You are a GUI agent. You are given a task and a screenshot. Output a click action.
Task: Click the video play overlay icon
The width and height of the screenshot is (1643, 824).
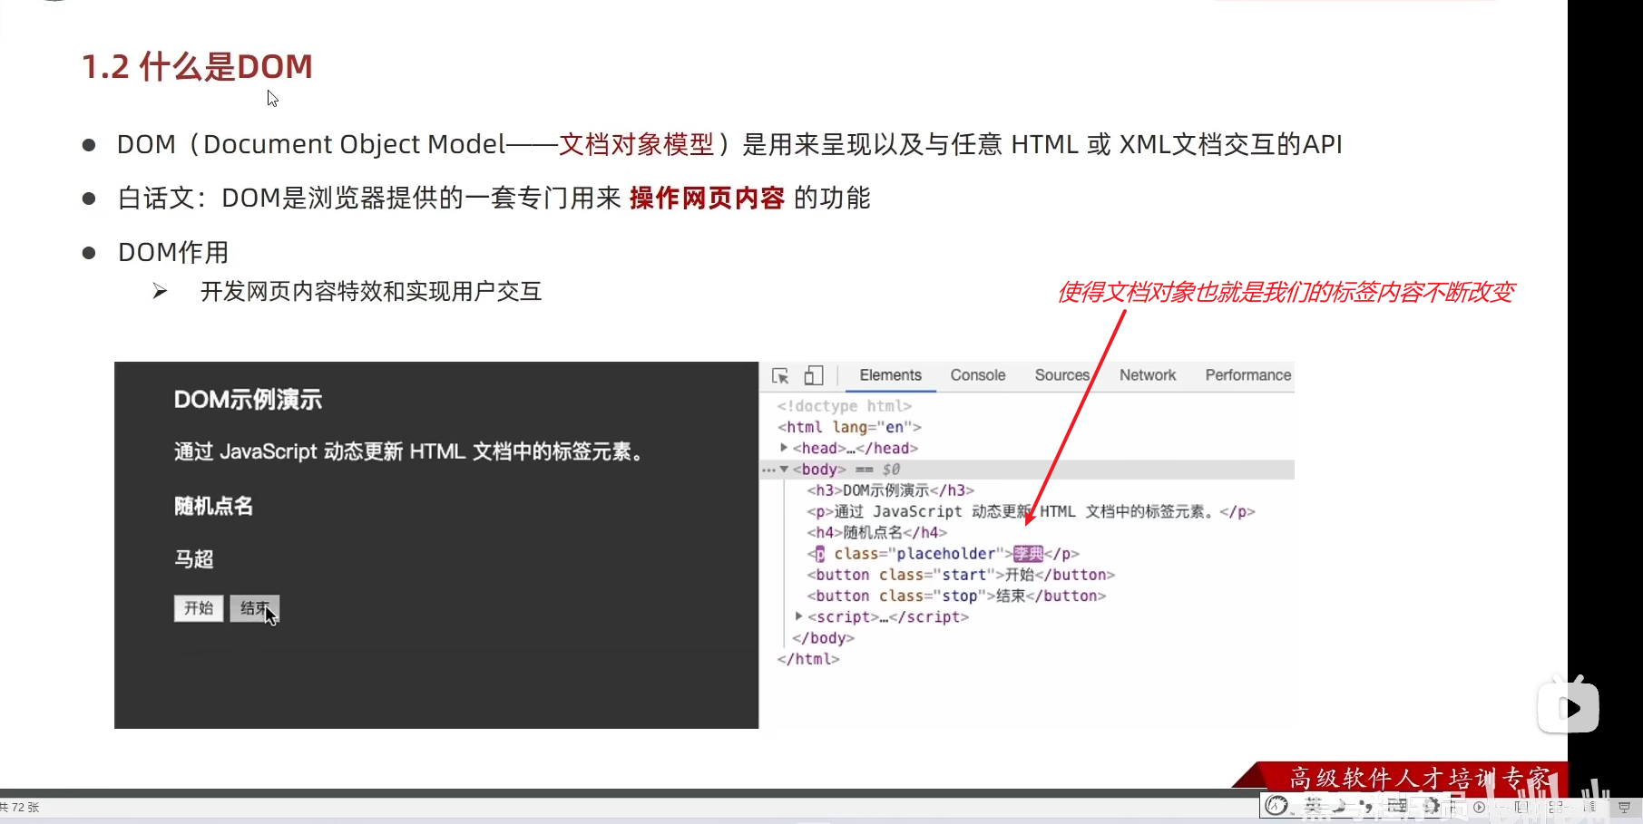click(1569, 706)
